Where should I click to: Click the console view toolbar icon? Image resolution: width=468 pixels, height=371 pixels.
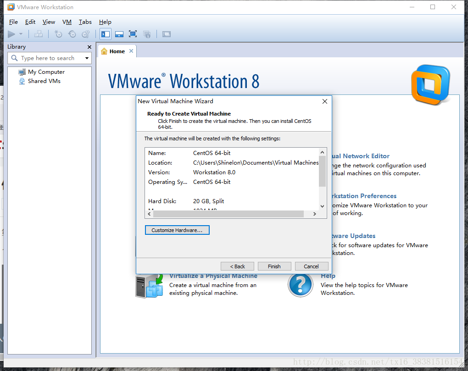[x=166, y=34]
